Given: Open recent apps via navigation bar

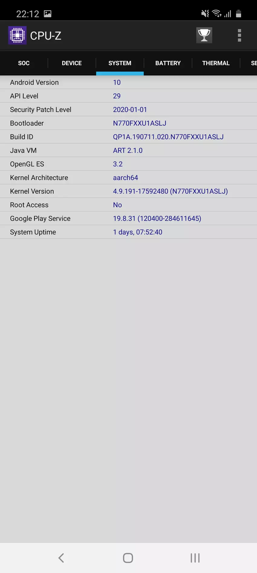Looking at the screenshot, I should pyautogui.click(x=195, y=558).
